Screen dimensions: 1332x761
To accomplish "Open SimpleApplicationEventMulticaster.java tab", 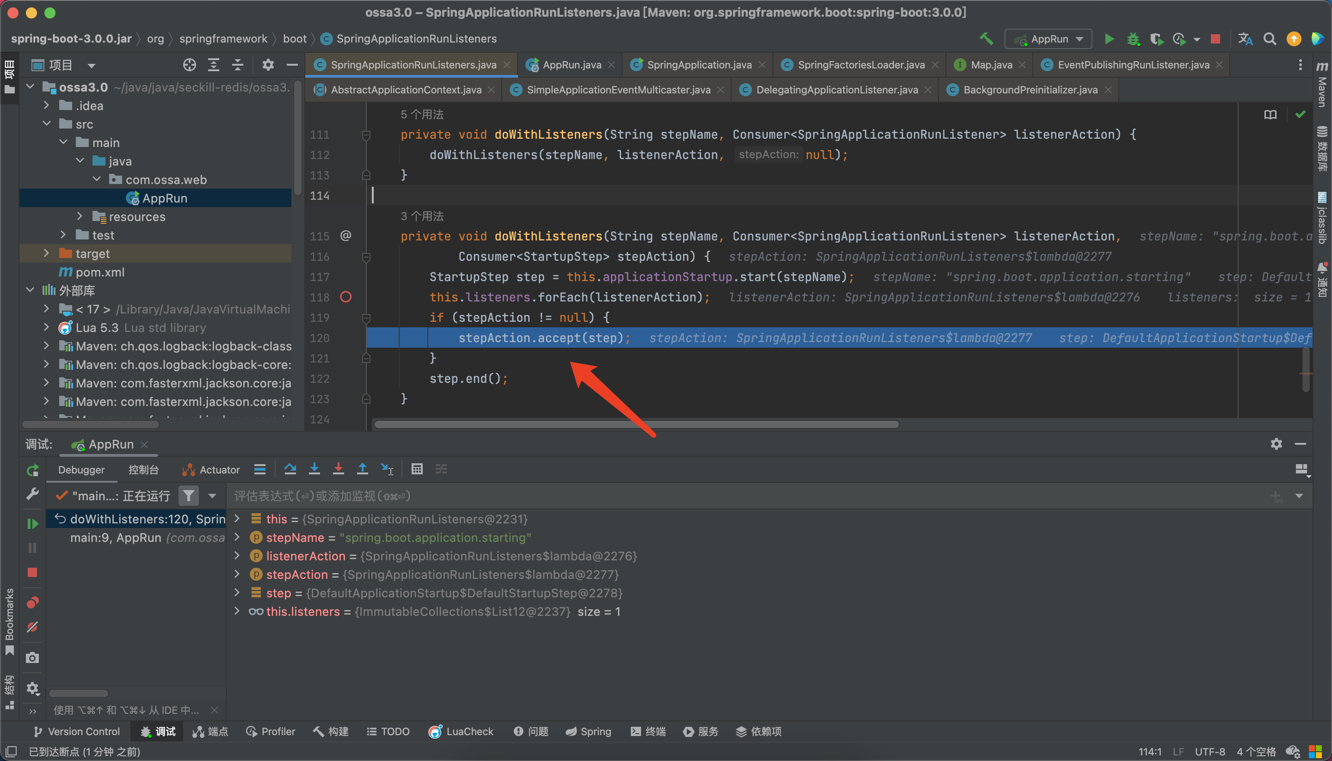I will [618, 90].
